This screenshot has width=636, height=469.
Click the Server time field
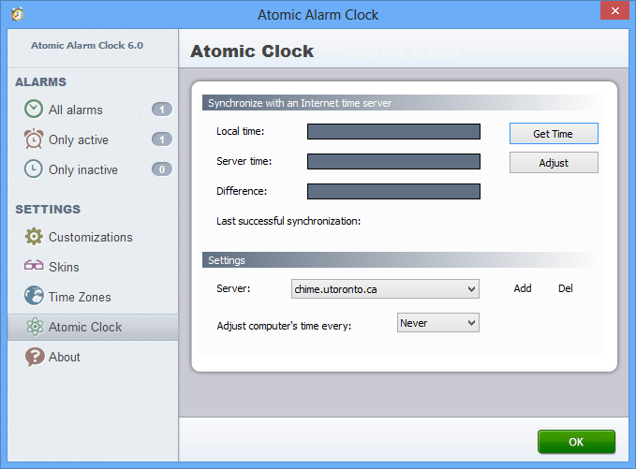(393, 161)
